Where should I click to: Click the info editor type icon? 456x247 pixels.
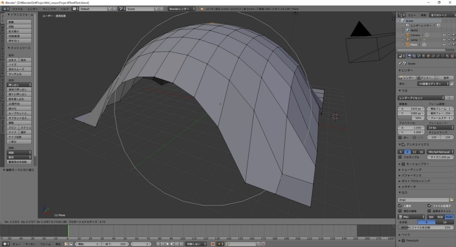(5, 9)
